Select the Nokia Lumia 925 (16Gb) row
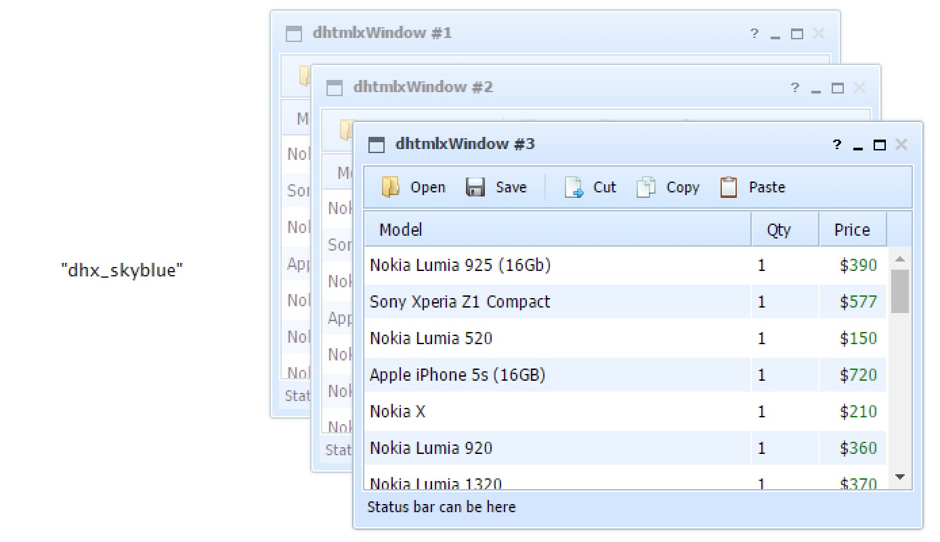Viewport: 940px width, 542px height. point(625,265)
